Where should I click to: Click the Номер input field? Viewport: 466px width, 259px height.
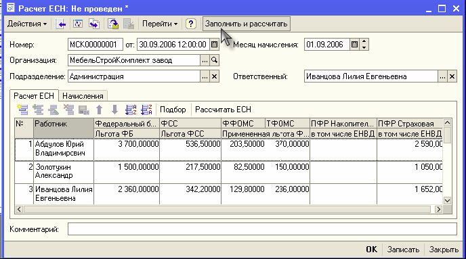[95, 45]
